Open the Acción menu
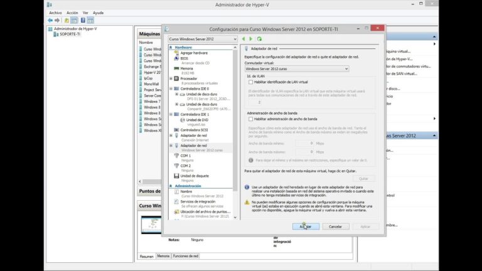The height and width of the screenshot is (271, 482). click(72, 13)
